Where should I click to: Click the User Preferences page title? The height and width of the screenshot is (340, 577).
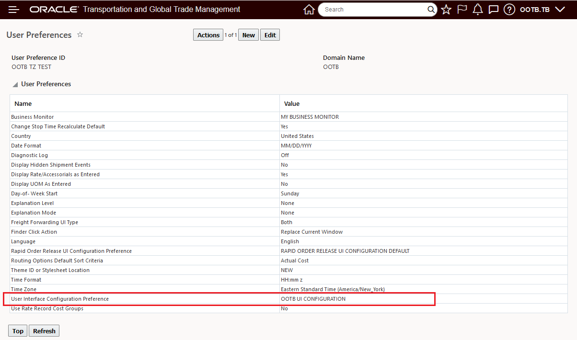click(39, 35)
